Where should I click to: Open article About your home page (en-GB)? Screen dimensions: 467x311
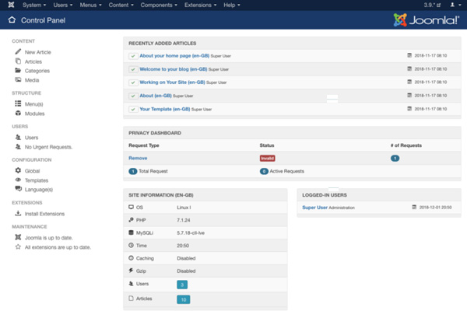point(174,56)
